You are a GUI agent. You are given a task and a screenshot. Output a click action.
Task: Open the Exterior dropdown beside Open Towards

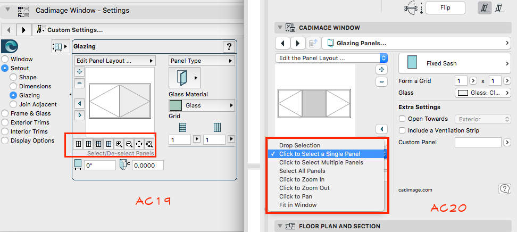(483, 119)
